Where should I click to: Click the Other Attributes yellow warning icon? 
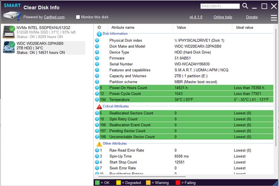99,144
